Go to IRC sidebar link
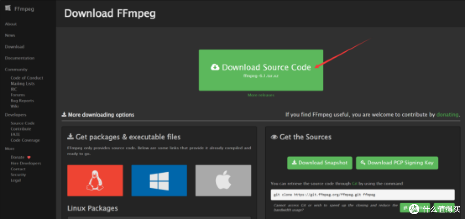The width and height of the screenshot is (465, 219). (14, 89)
